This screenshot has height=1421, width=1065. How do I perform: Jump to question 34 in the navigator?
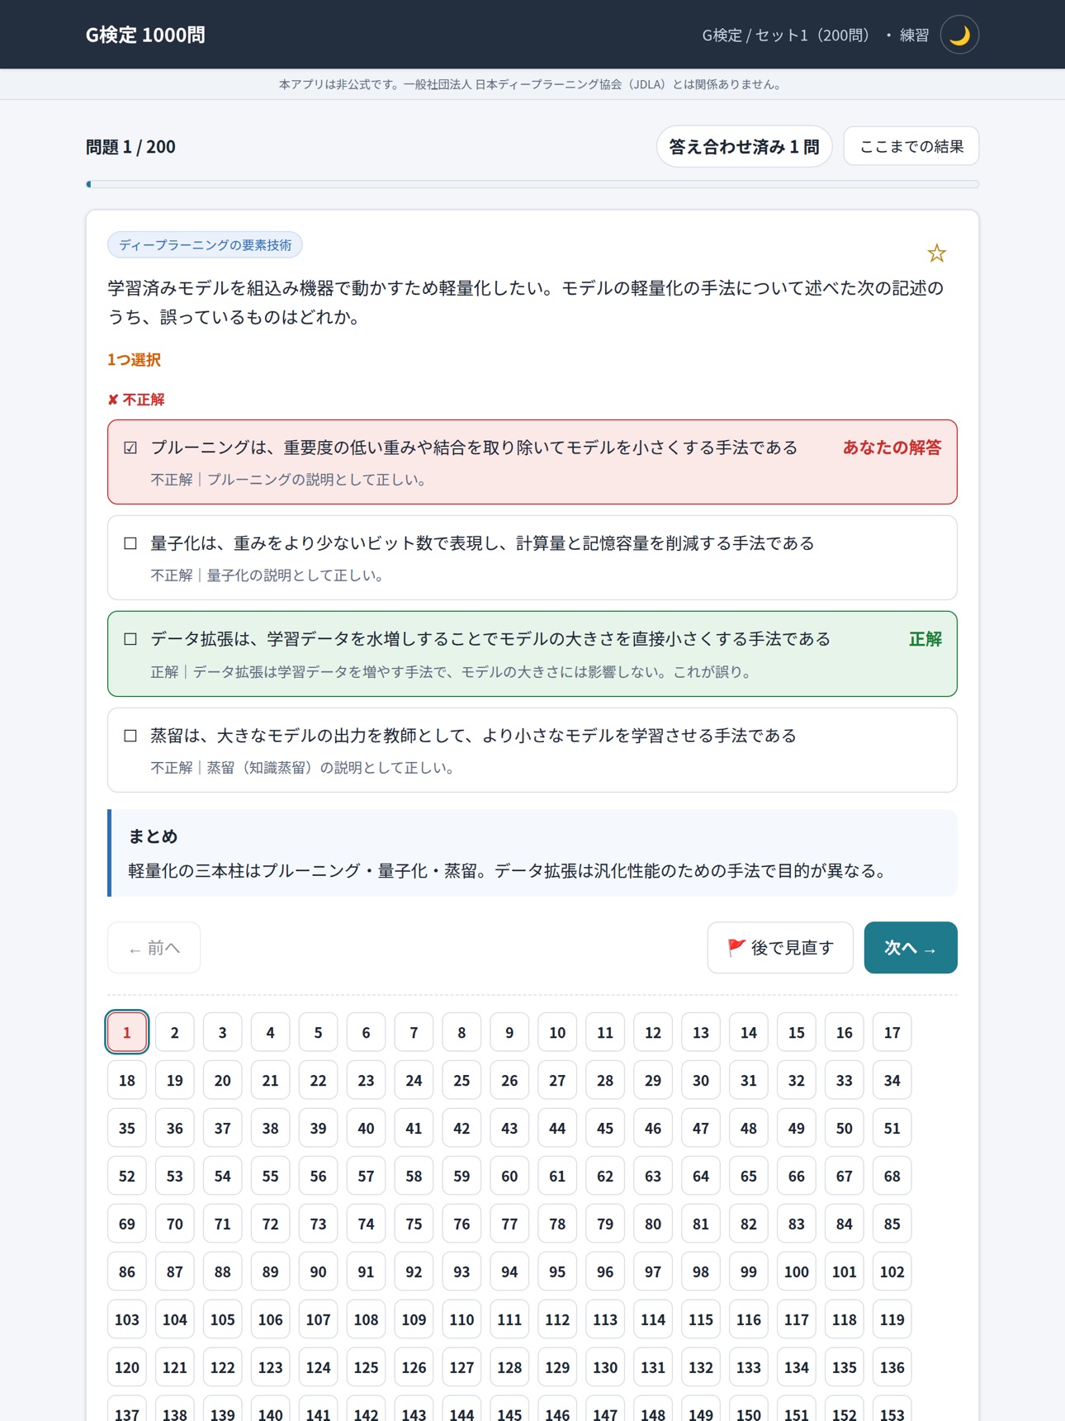(x=892, y=1080)
